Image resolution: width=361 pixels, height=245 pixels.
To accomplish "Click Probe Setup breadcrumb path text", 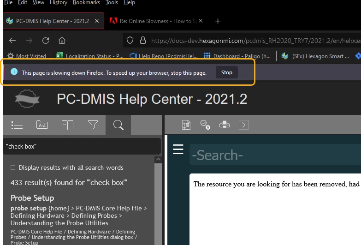I will pyautogui.click(x=78, y=215).
